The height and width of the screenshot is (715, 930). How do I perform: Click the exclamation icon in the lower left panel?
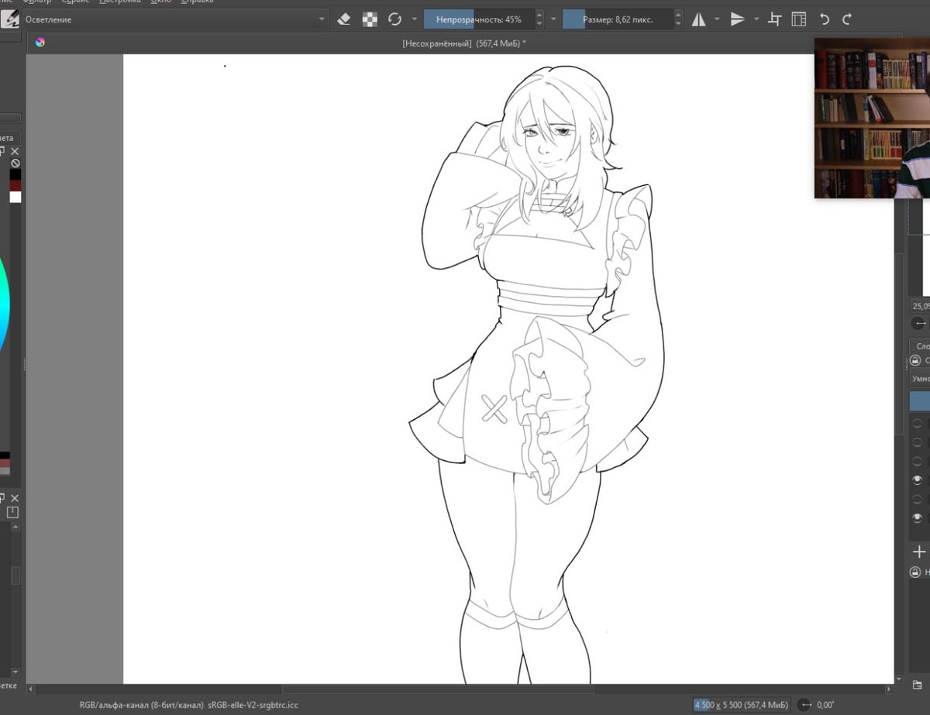coord(12,512)
